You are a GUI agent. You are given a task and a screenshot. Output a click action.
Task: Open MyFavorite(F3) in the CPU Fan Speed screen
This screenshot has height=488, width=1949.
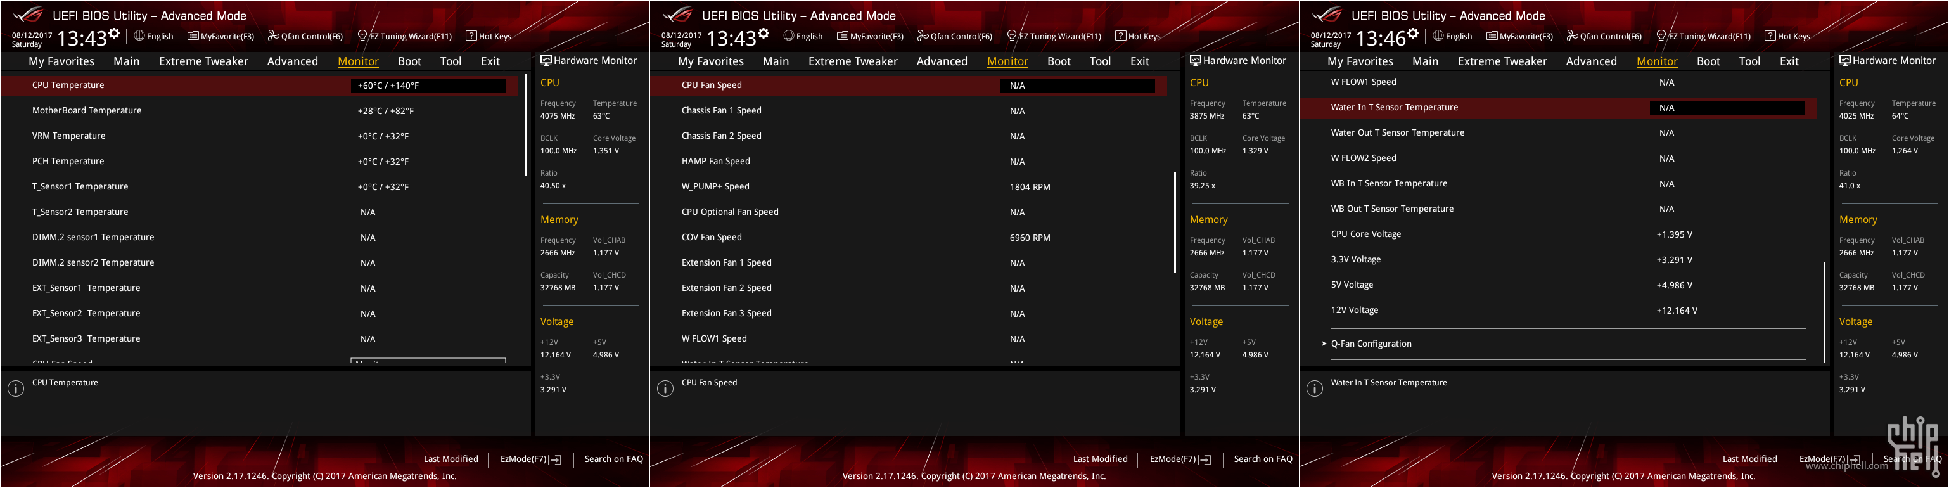coord(870,35)
